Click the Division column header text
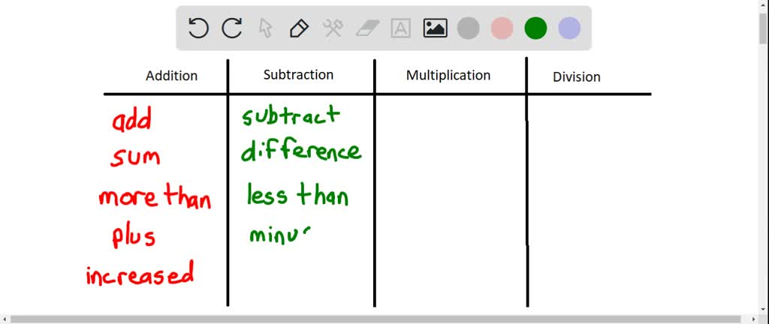This screenshot has width=769, height=324. (577, 76)
